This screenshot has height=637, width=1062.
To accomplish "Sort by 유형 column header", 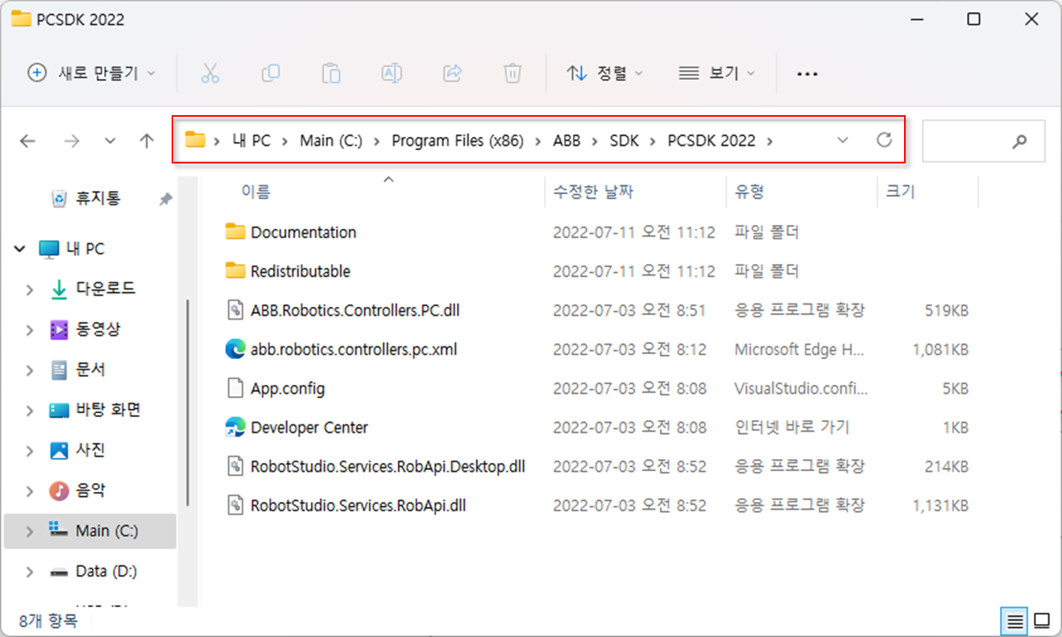I will 749,192.
